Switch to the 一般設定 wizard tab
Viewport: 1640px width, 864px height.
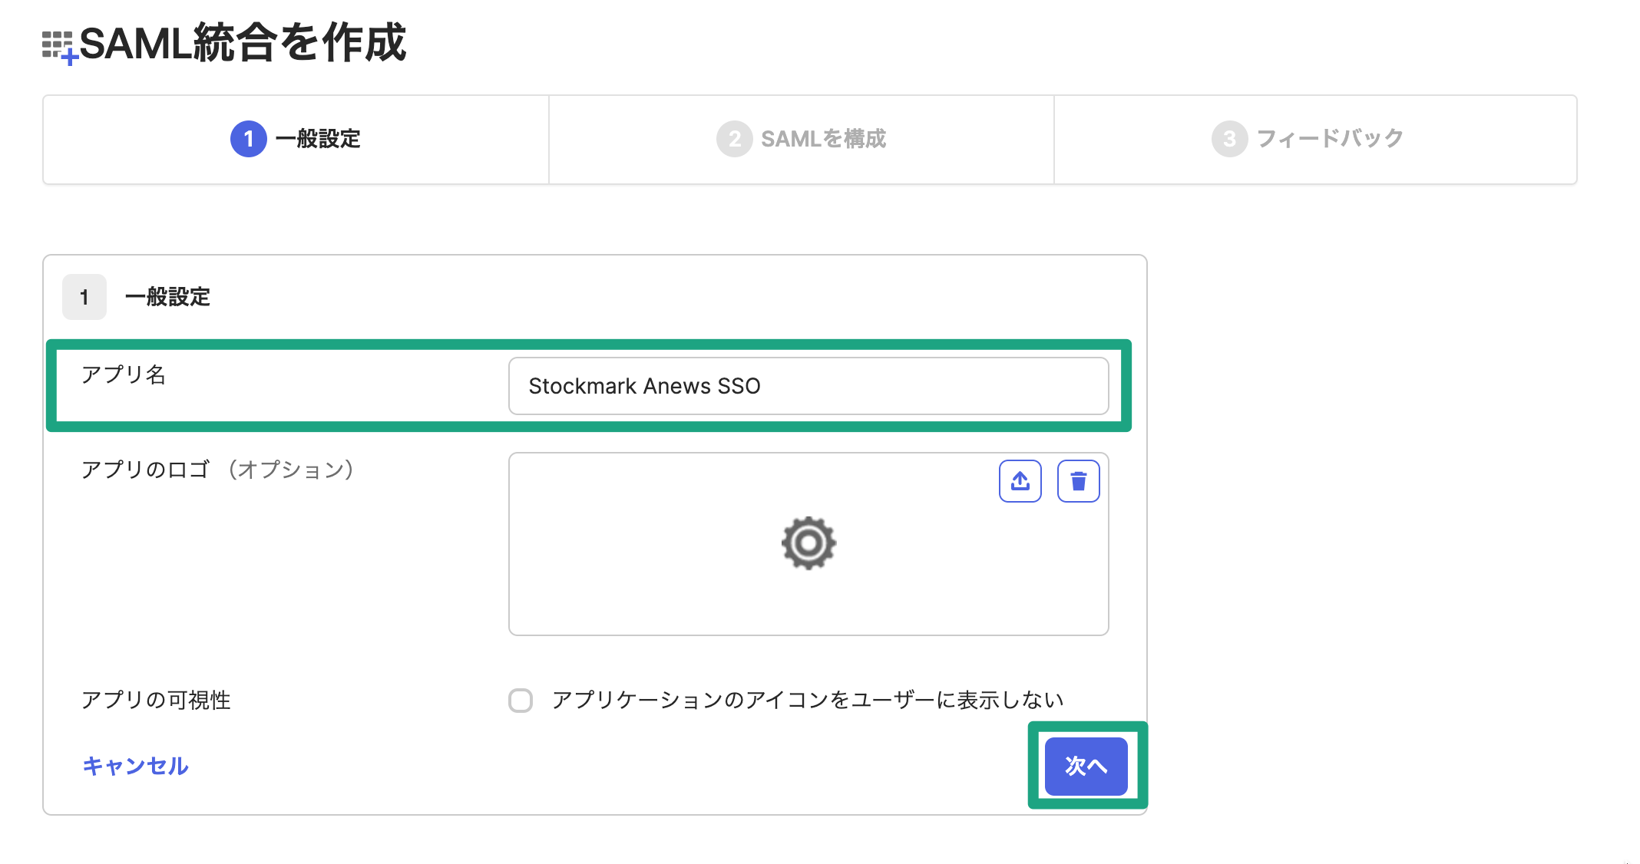tap(317, 139)
